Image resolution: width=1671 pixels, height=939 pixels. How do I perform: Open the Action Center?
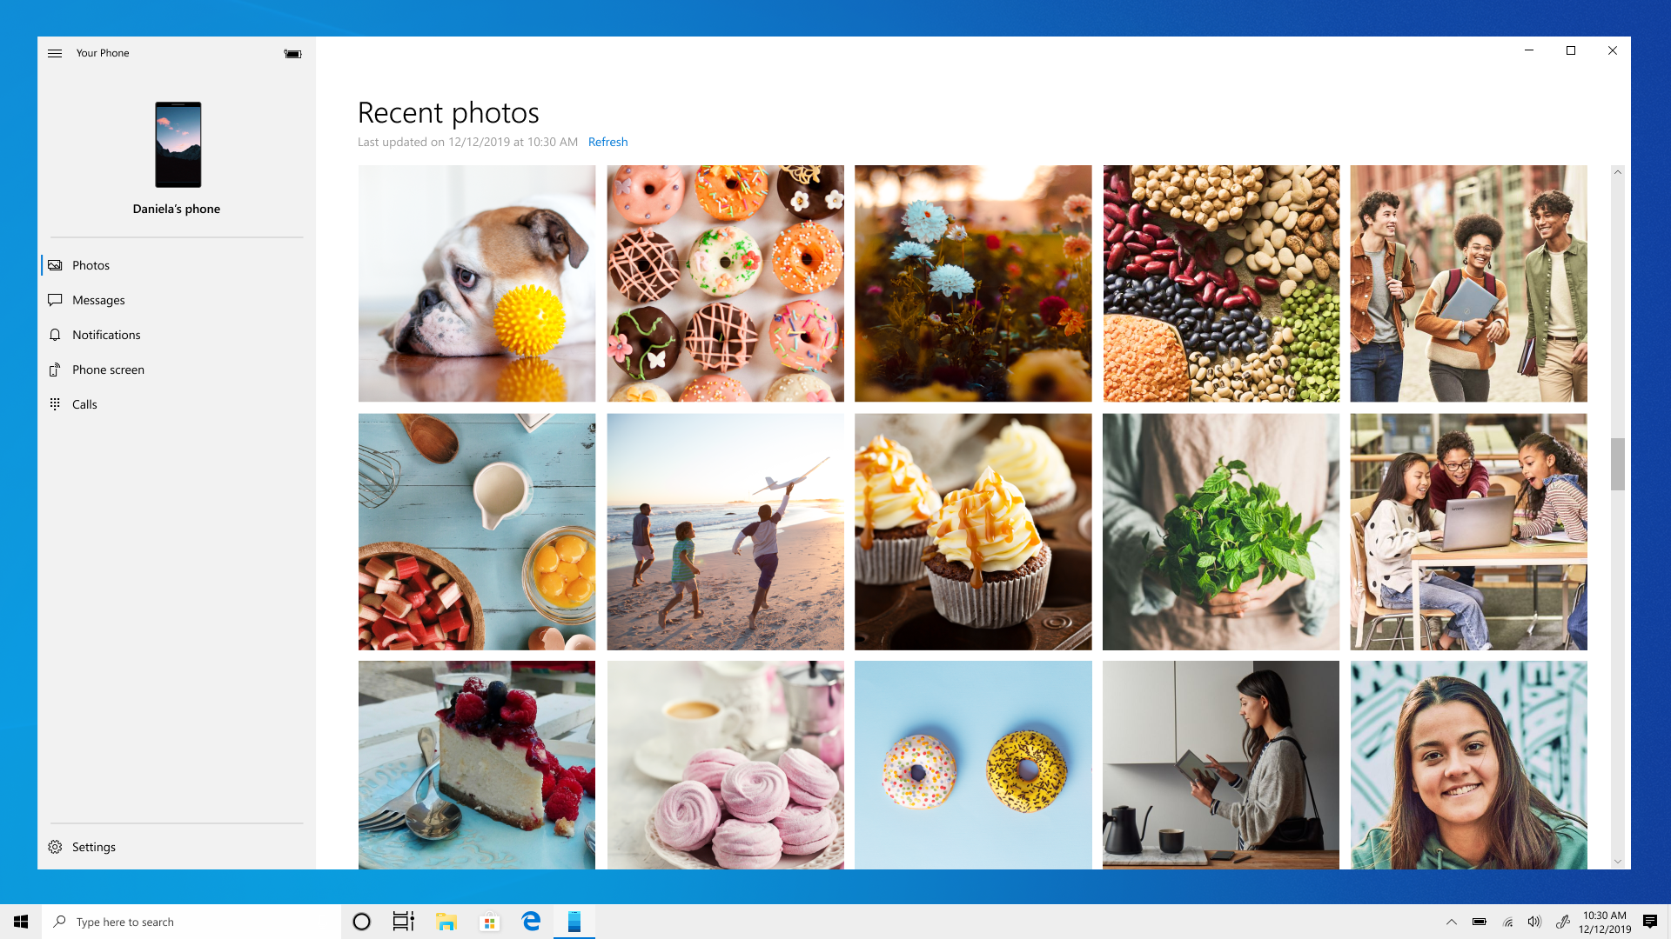[1652, 922]
